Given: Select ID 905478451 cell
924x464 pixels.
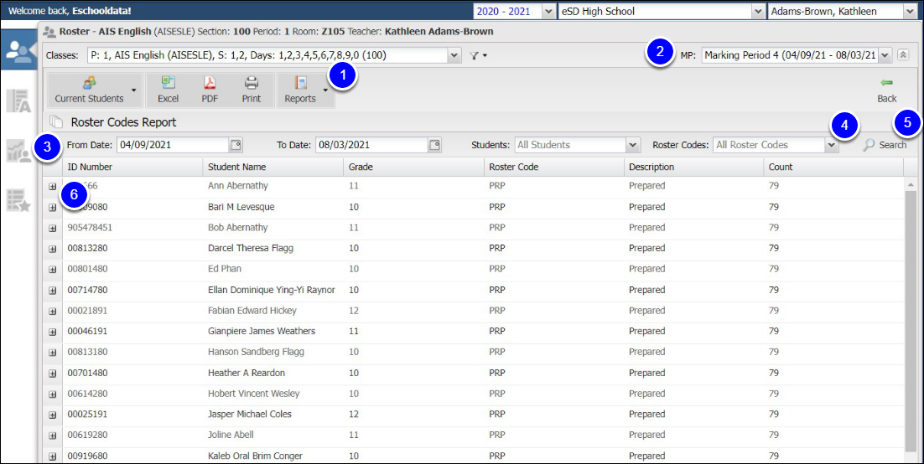Looking at the screenshot, I should tap(91, 227).
